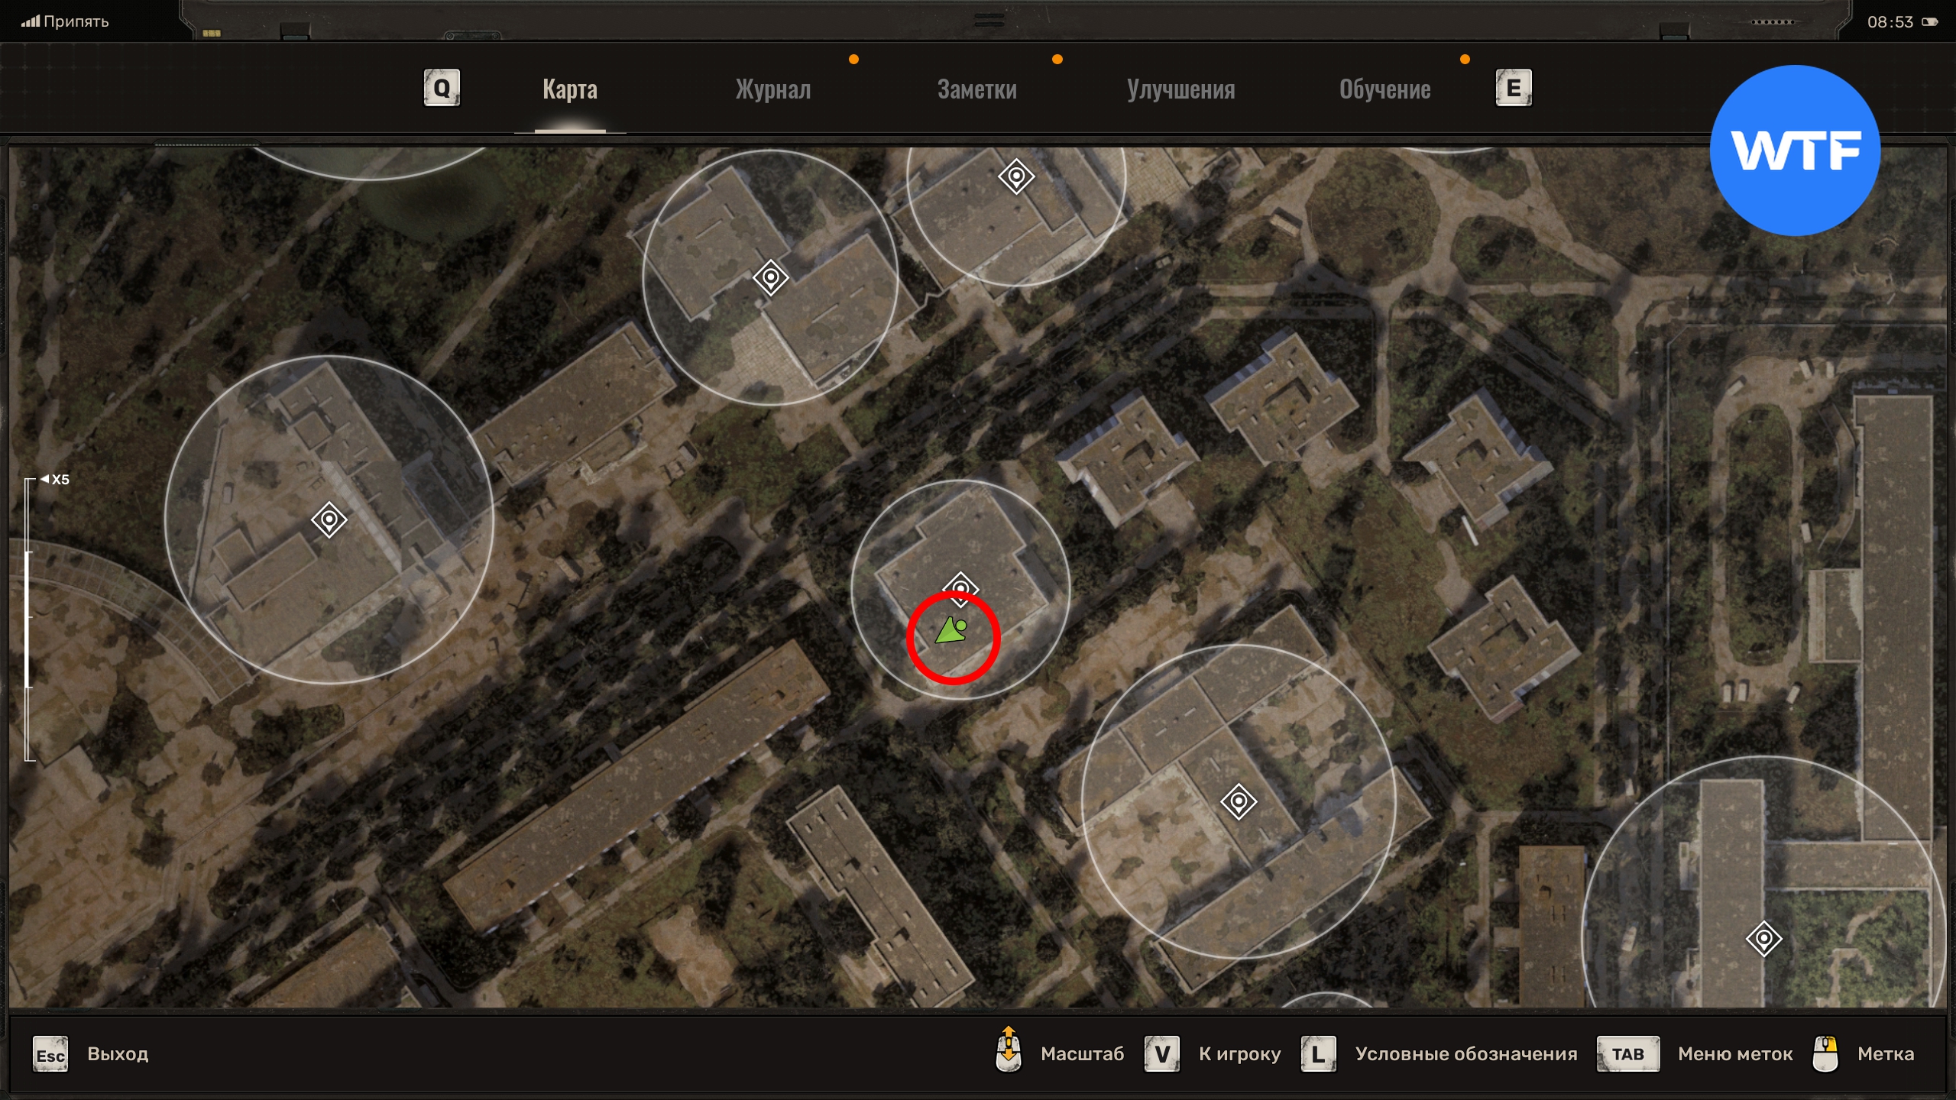
Task: Click the X5 zoom scale slider
Action: click(x=29, y=619)
